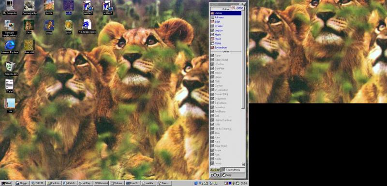Screen dimensions: 387x186
Task: Select the cubs desktop icon
Action: (69, 7)
